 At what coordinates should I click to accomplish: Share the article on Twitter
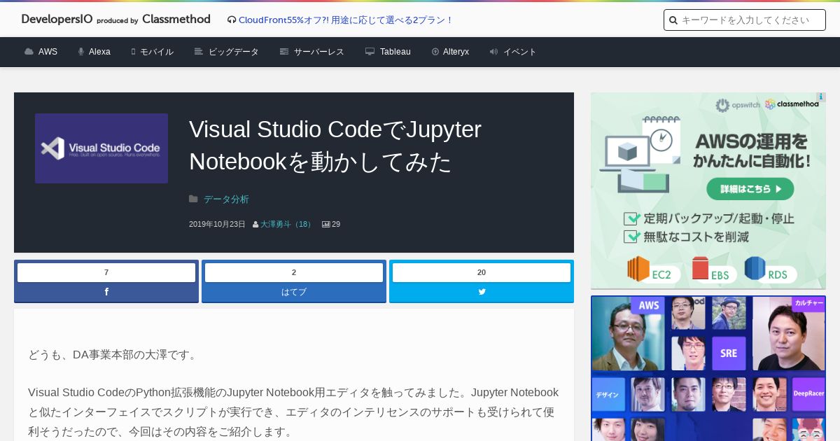tap(482, 292)
